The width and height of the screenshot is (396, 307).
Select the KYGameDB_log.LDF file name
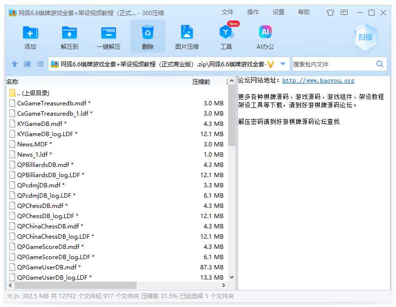click(47, 134)
